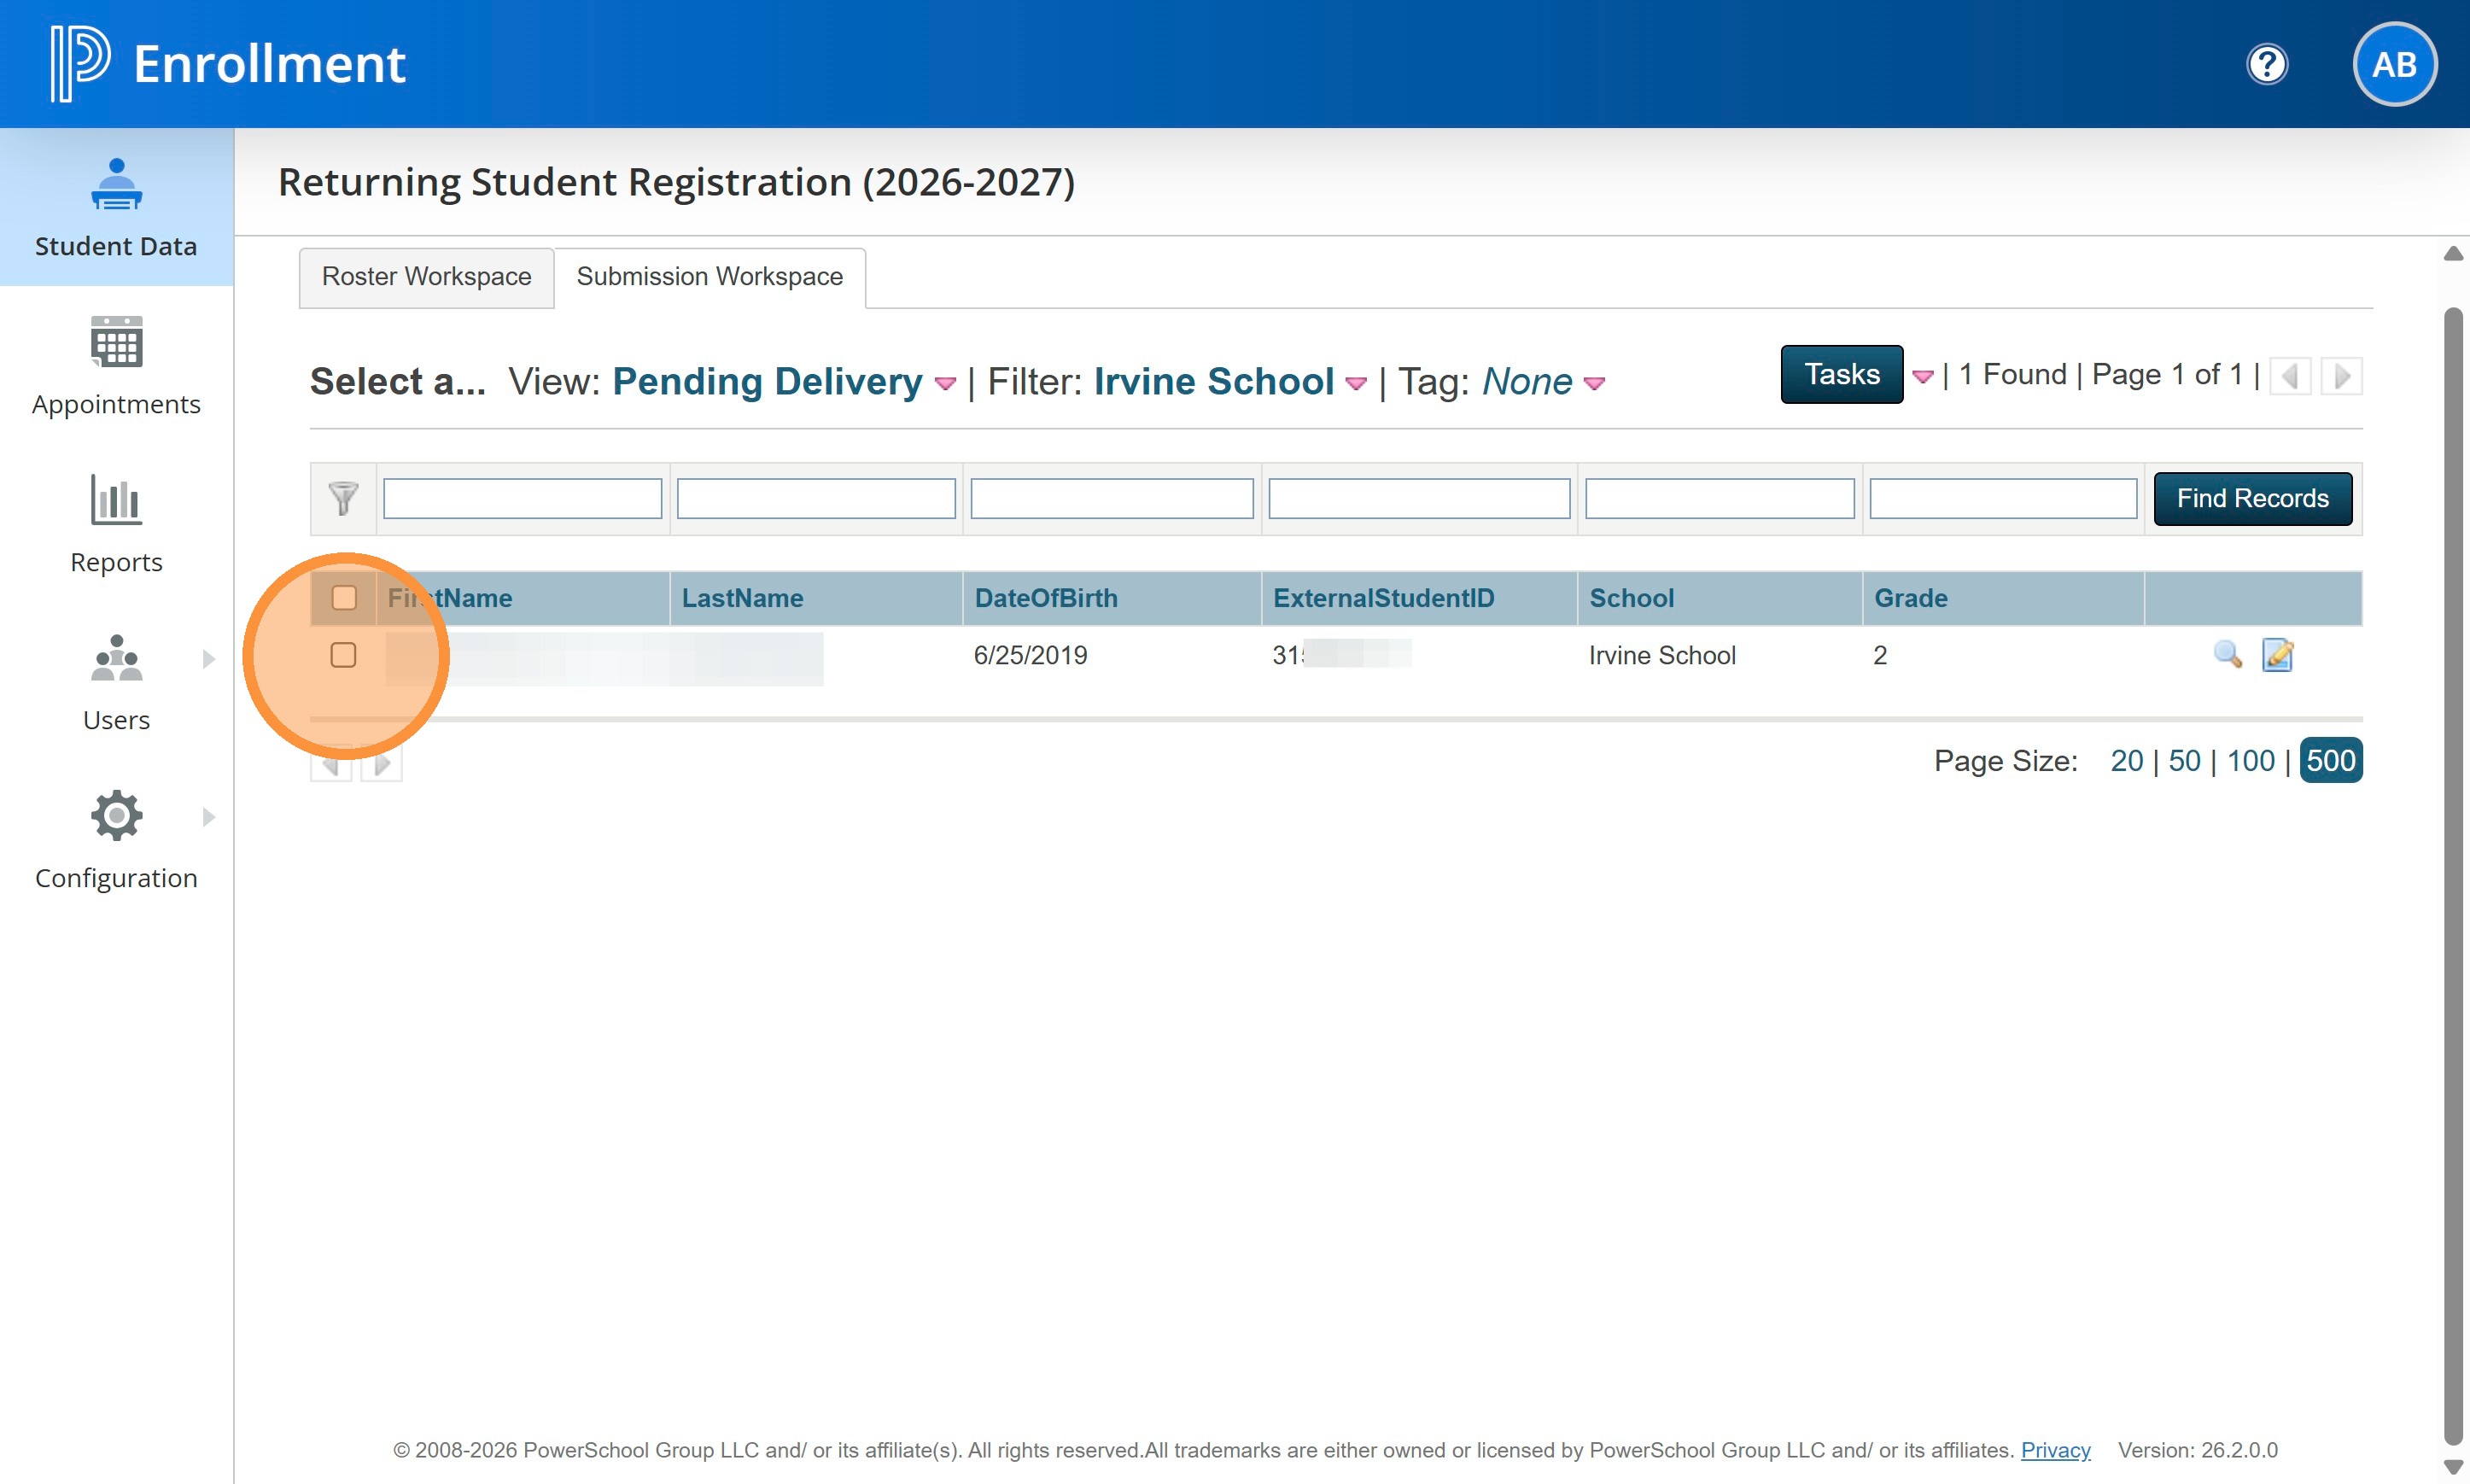
Task: Click the funnel filter icon
Action: [x=343, y=498]
